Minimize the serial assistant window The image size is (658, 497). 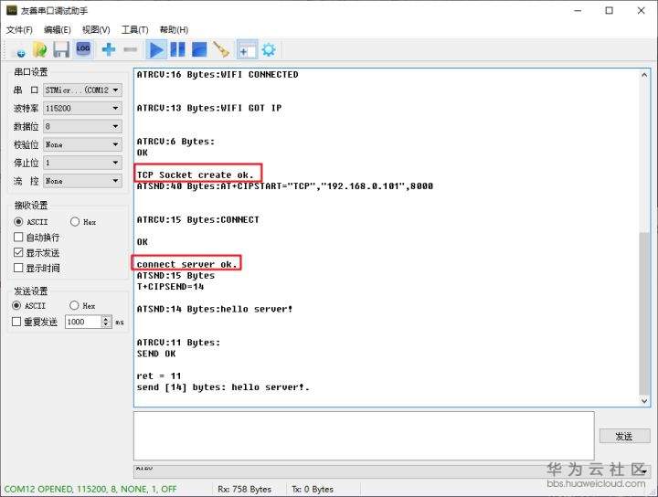click(578, 10)
